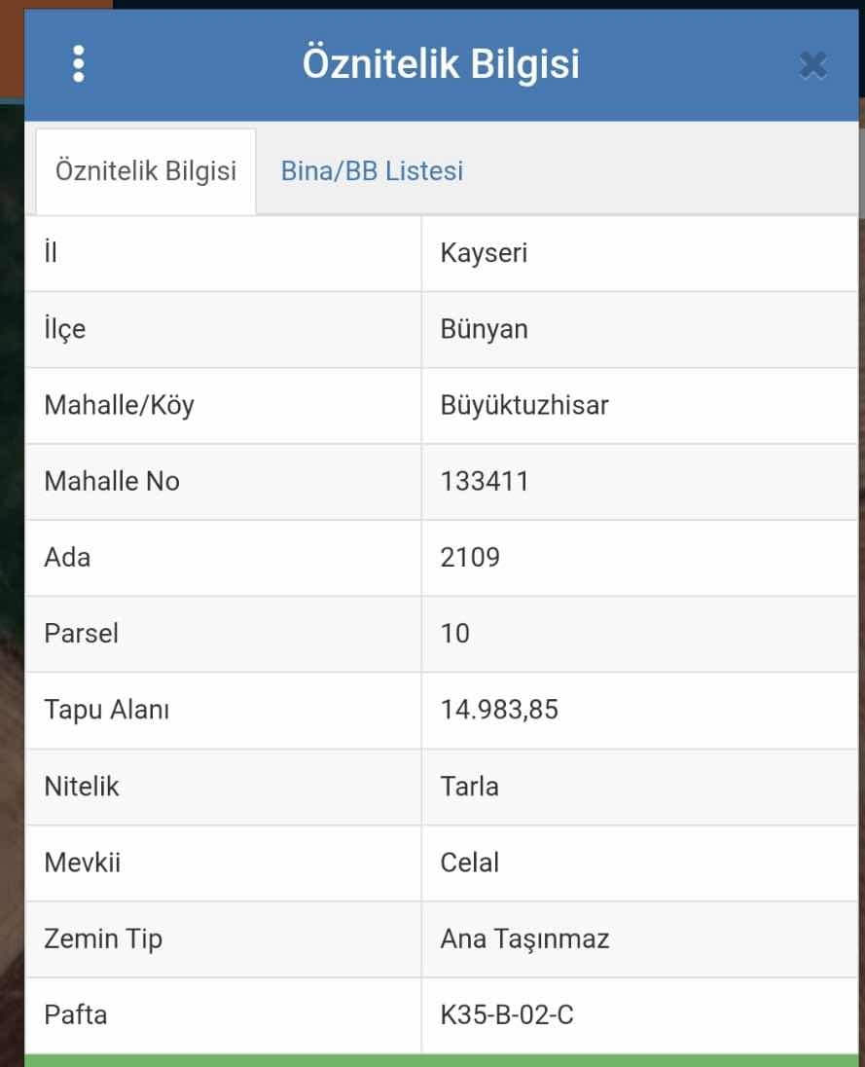
Task: Click the Zemin Tip value Ana Taşınmaz
Action: pos(524,939)
